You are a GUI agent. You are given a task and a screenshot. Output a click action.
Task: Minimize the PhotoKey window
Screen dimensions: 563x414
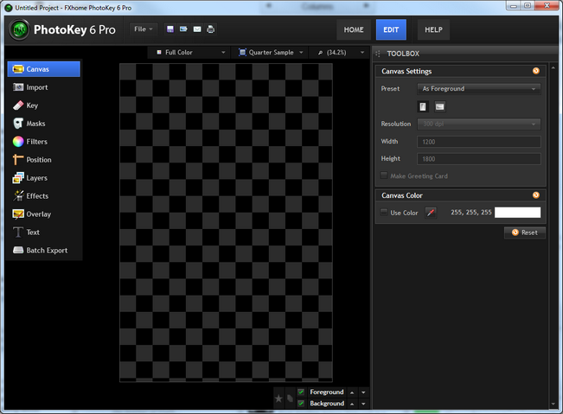tap(514, 6)
